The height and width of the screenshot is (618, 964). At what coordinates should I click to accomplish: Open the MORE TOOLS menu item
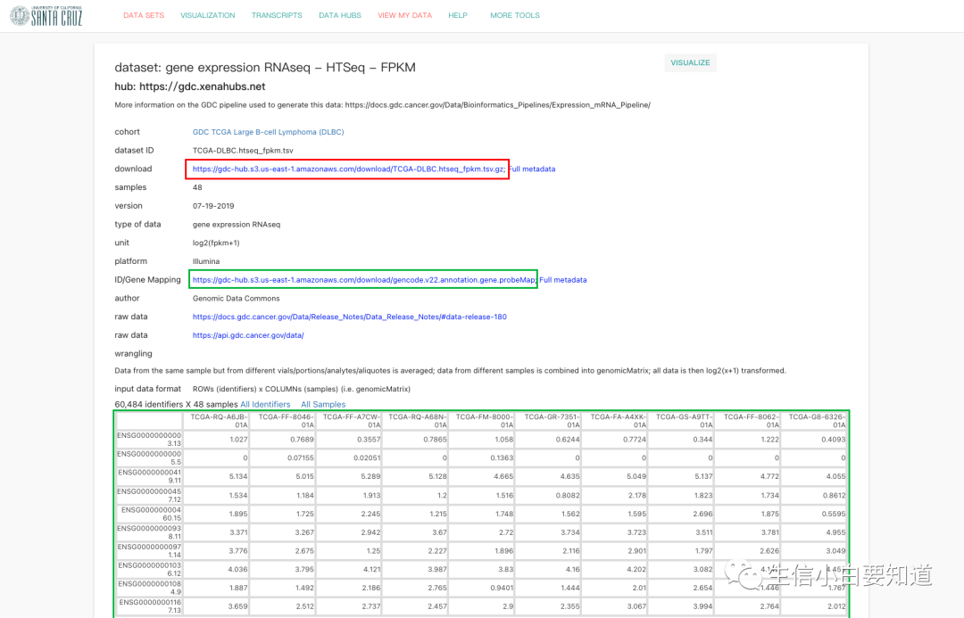tap(515, 15)
